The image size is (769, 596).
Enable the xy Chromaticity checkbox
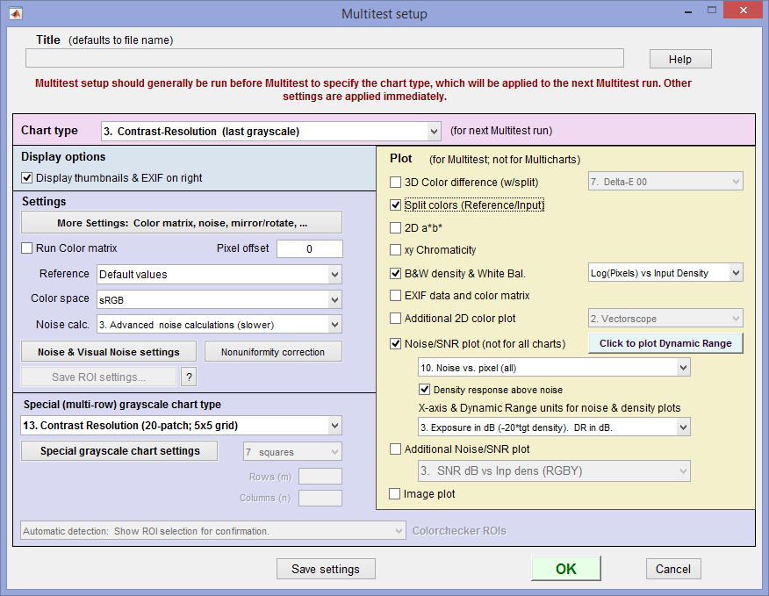[x=395, y=249]
